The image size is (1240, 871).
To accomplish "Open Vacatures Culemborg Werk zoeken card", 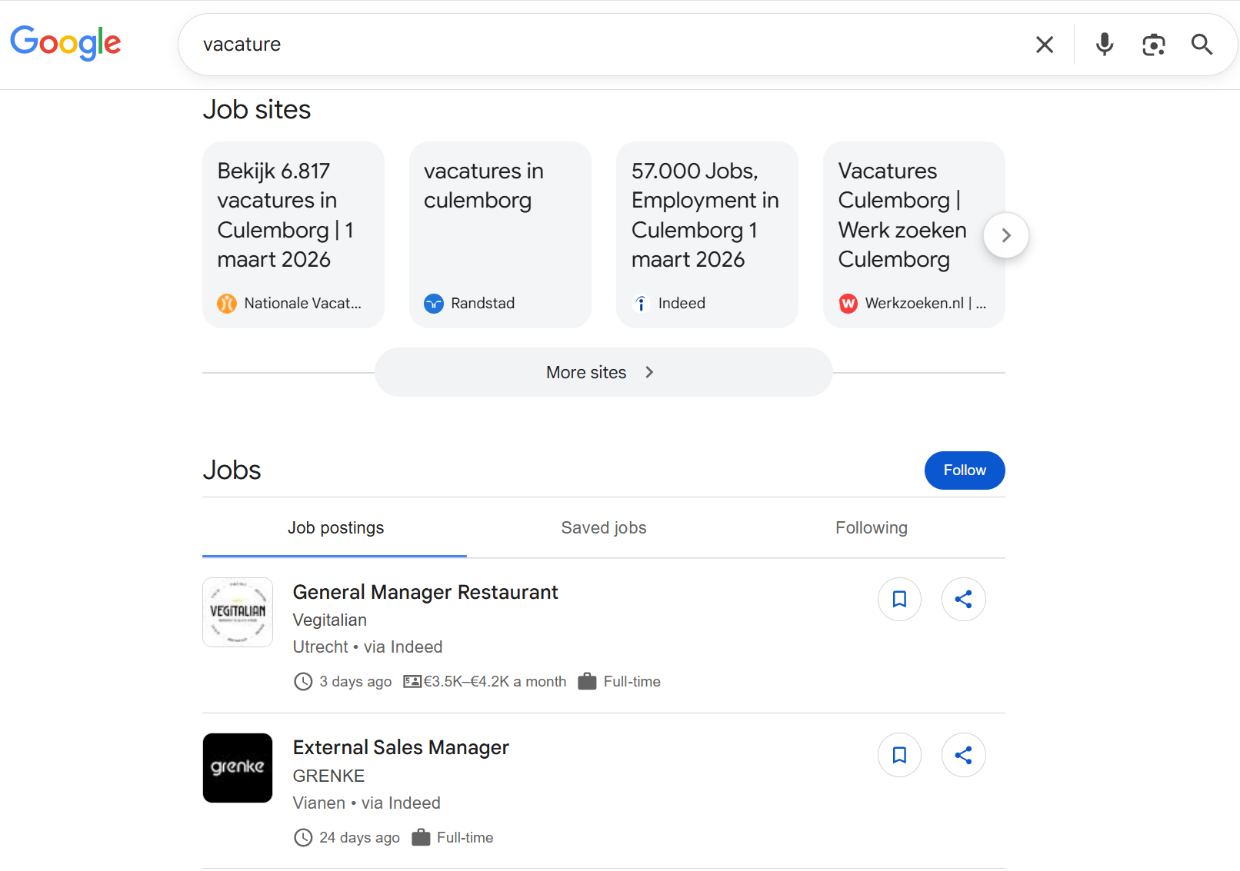I will (x=914, y=234).
